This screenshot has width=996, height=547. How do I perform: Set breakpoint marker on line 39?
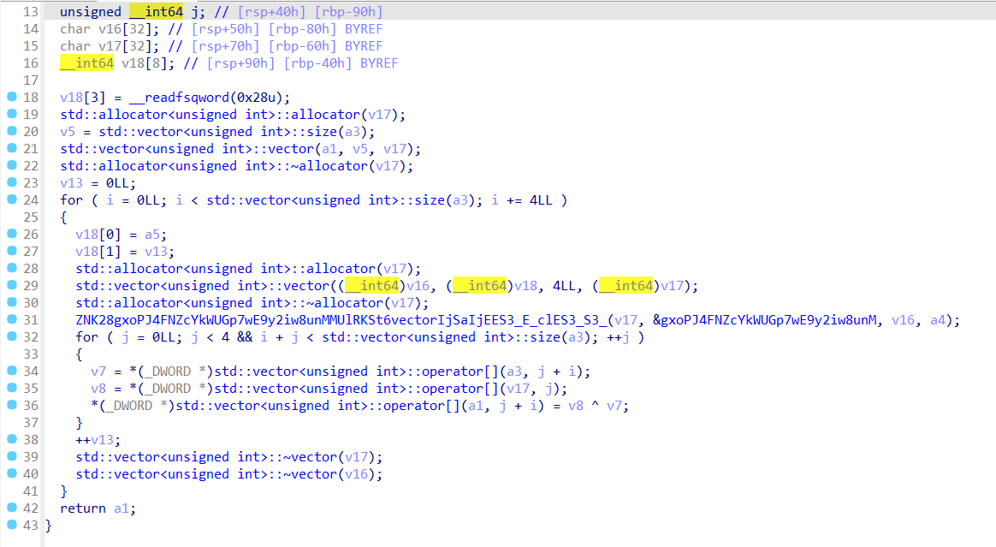coord(11,456)
